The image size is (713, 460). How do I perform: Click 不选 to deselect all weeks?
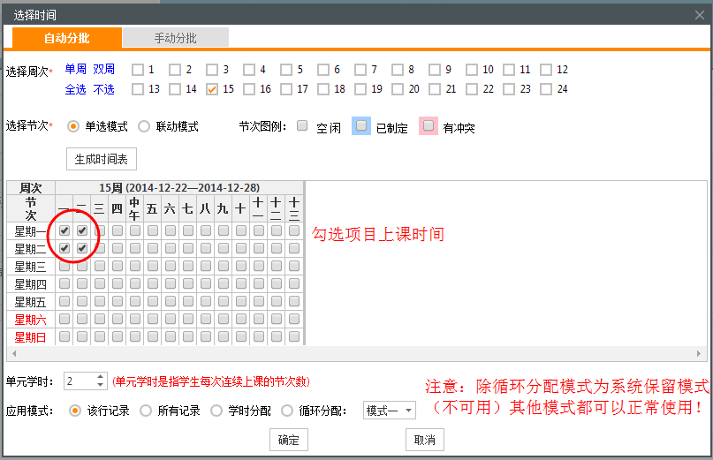pyautogui.click(x=104, y=89)
